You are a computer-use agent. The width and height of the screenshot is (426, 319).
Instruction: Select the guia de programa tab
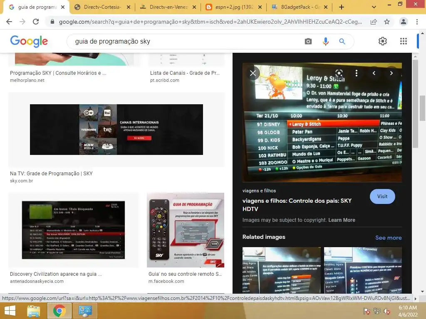click(x=37, y=7)
